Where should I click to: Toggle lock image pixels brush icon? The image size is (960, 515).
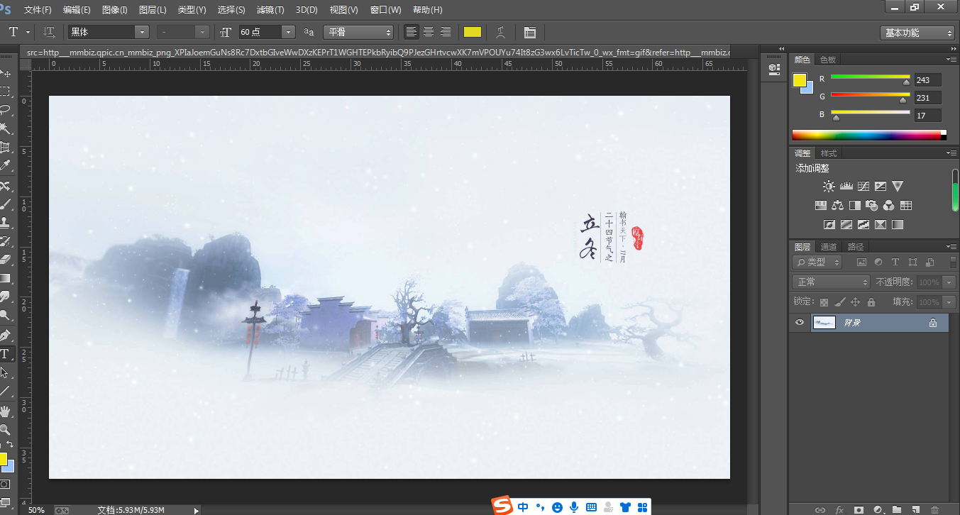click(x=840, y=302)
